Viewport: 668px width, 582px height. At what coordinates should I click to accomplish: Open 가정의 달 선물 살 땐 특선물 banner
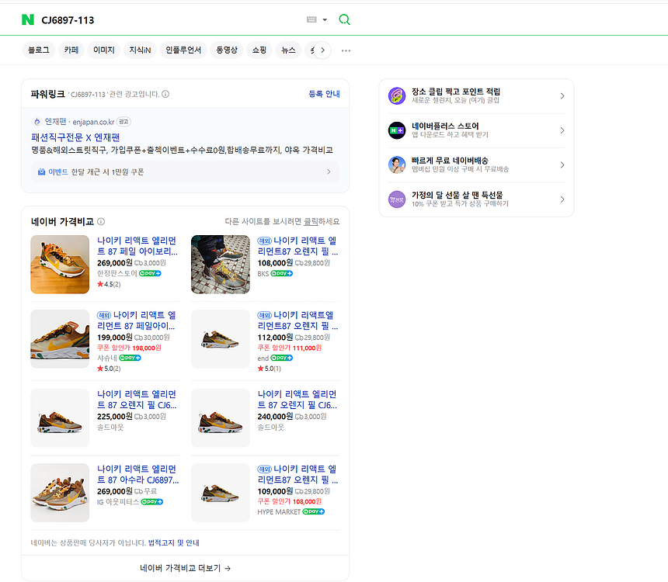click(x=476, y=199)
